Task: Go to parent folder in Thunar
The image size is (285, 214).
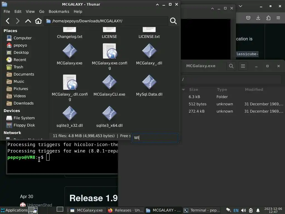Action: 28,21
